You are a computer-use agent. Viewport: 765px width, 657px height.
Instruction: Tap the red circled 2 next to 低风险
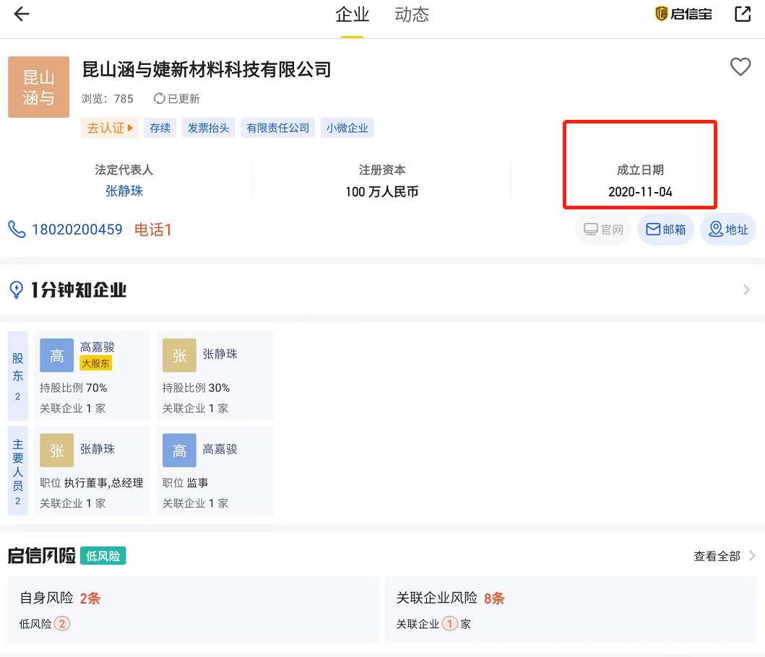62,623
